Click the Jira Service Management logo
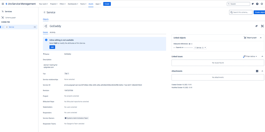This screenshot has width=265, height=132. click(x=20, y=4)
